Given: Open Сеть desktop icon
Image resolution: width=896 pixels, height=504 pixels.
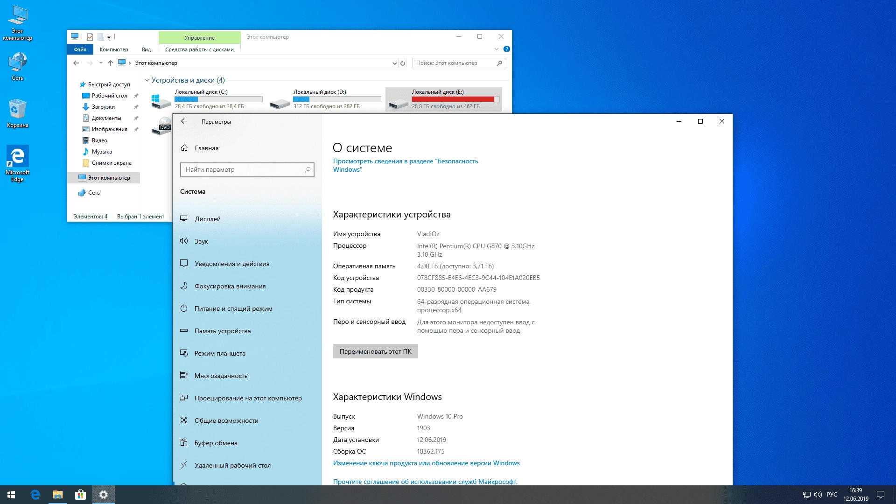Looking at the screenshot, I should 17,66.
